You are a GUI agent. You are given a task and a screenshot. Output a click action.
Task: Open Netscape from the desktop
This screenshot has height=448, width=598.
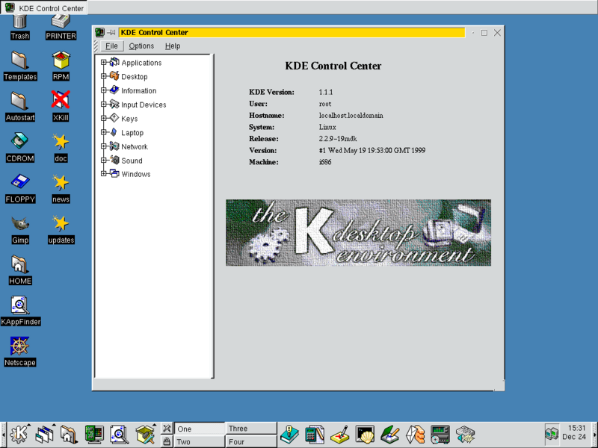20,346
